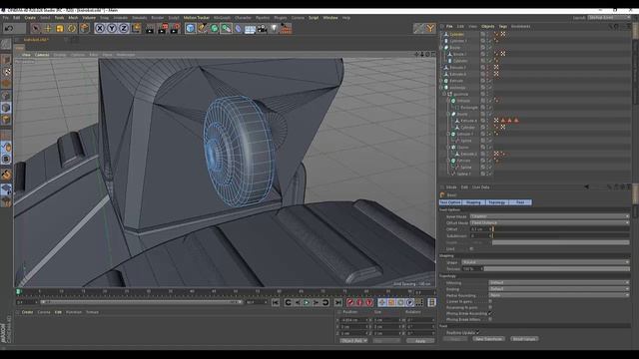Click Apply in the coordinates panel
The width and height of the screenshot is (639, 359).
click(420, 341)
